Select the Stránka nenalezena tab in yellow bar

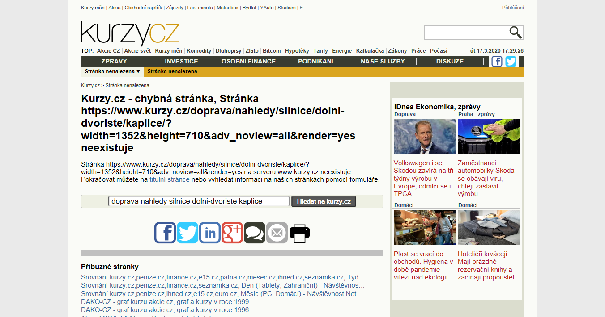click(x=172, y=71)
